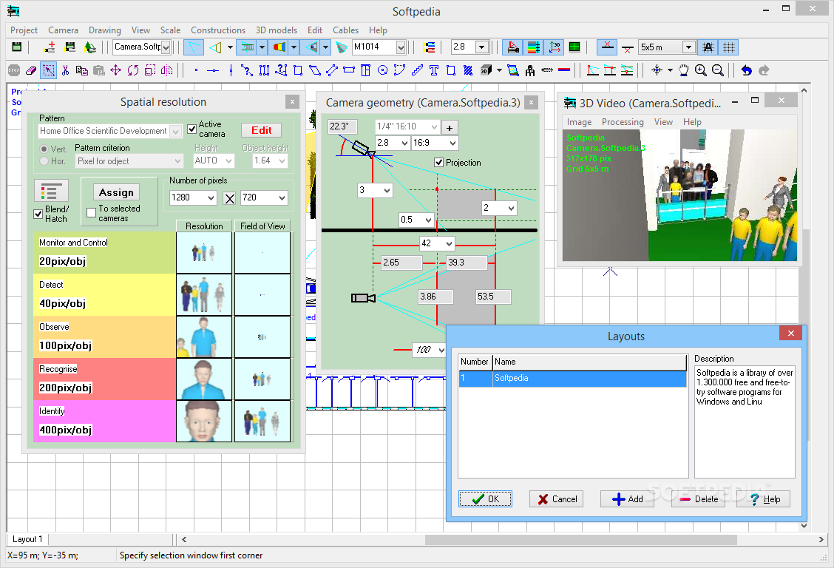Open the 1/4" 16:10 sensor format dropdown
834x568 pixels.
(434, 126)
